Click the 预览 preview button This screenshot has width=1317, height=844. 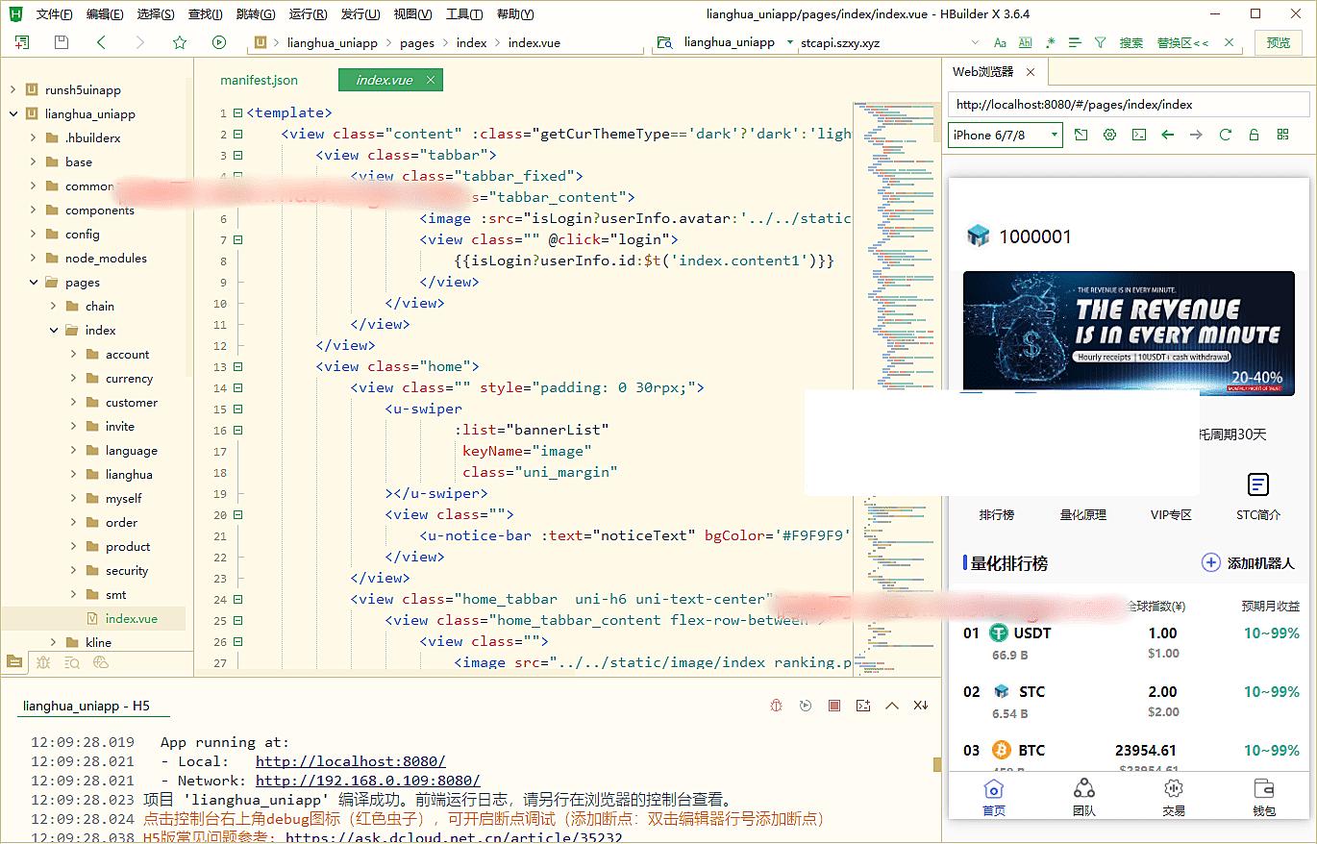pyautogui.click(x=1279, y=42)
